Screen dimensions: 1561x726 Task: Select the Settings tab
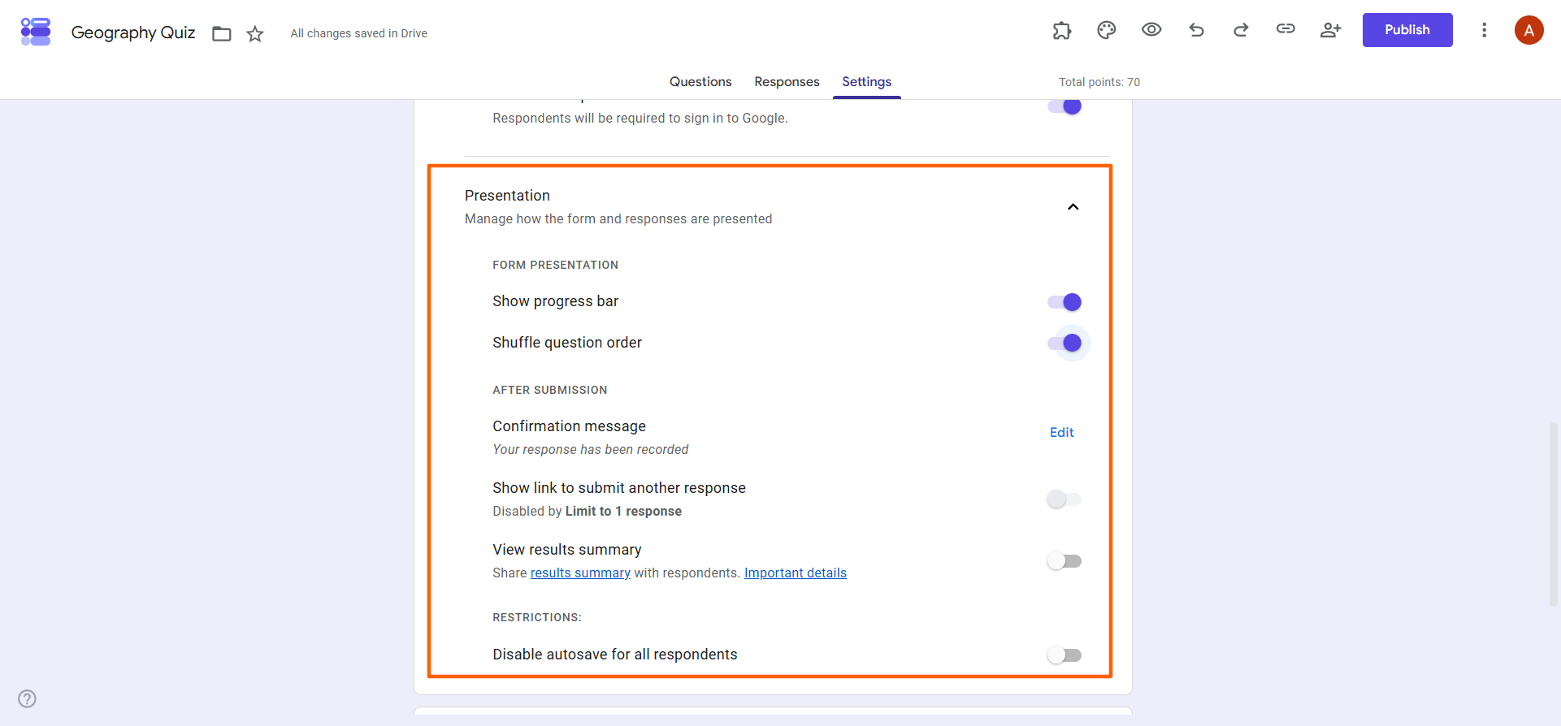coord(866,82)
